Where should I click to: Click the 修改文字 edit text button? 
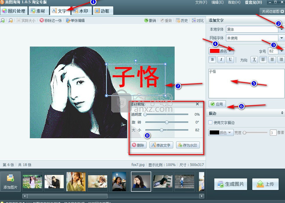click(x=161, y=145)
